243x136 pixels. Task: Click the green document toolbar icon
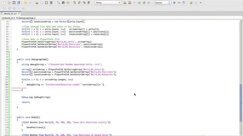pyautogui.click(x=191, y=3)
